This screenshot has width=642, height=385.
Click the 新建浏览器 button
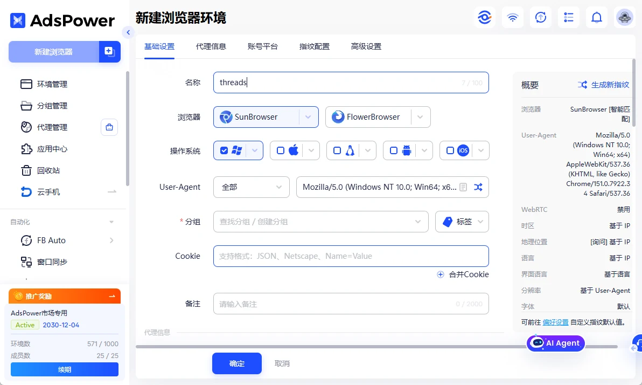[x=54, y=52]
